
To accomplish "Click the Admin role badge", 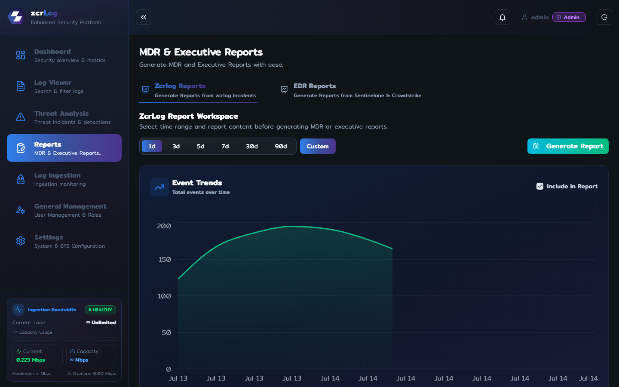I will tap(569, 17).
